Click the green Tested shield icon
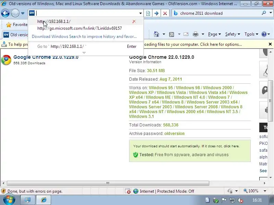This screenshot has width=274, height=205. pos(135,155)
